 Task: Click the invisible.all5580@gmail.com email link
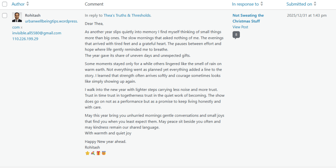[37, 33]
